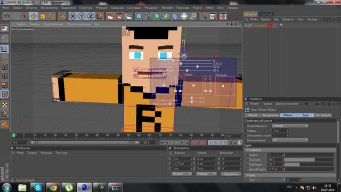The height and width of the screenshot is (192, 341).
Task: Switch to the Объект attribute tab
Action: [x=288, y=115]
